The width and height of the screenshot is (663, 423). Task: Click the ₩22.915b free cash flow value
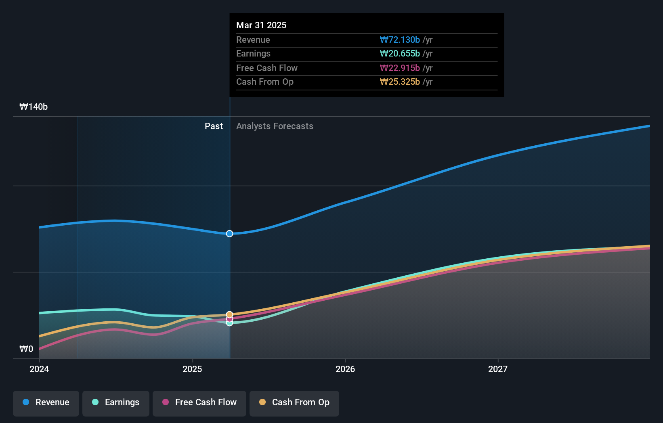[400, 68]
